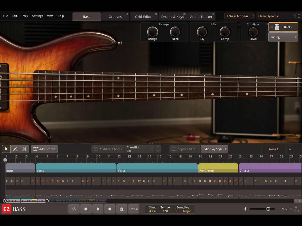302x226 pixels.
Task: Edit the tempo value 120
Action: coord(165,211)
